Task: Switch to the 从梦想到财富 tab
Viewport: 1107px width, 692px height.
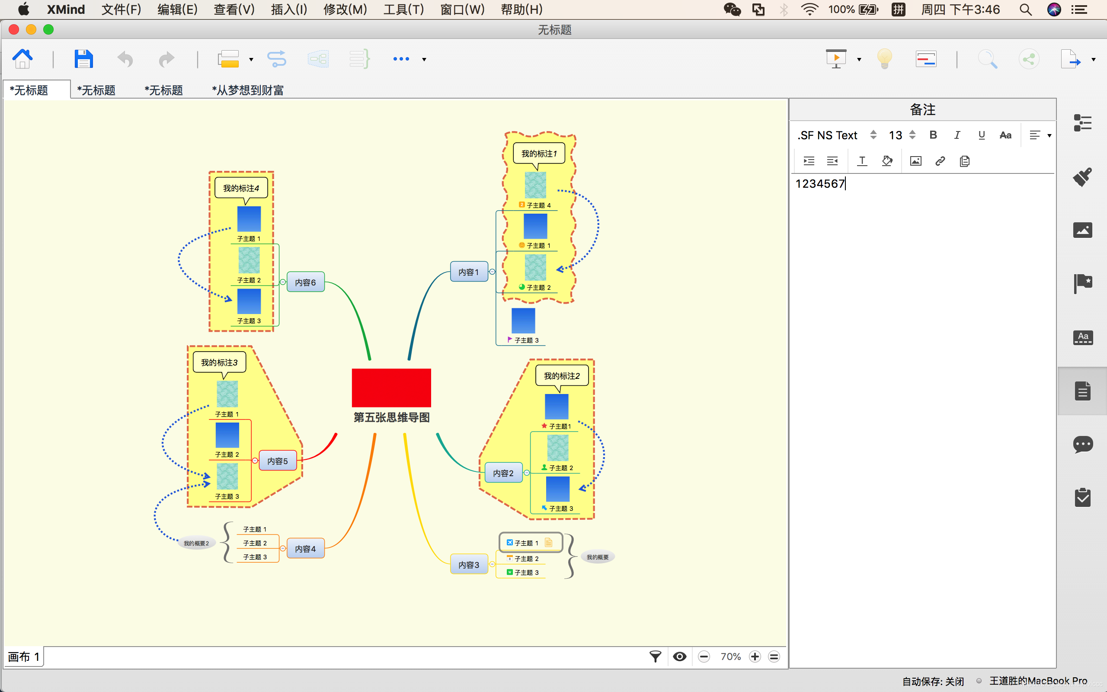Action: point(247,90)
